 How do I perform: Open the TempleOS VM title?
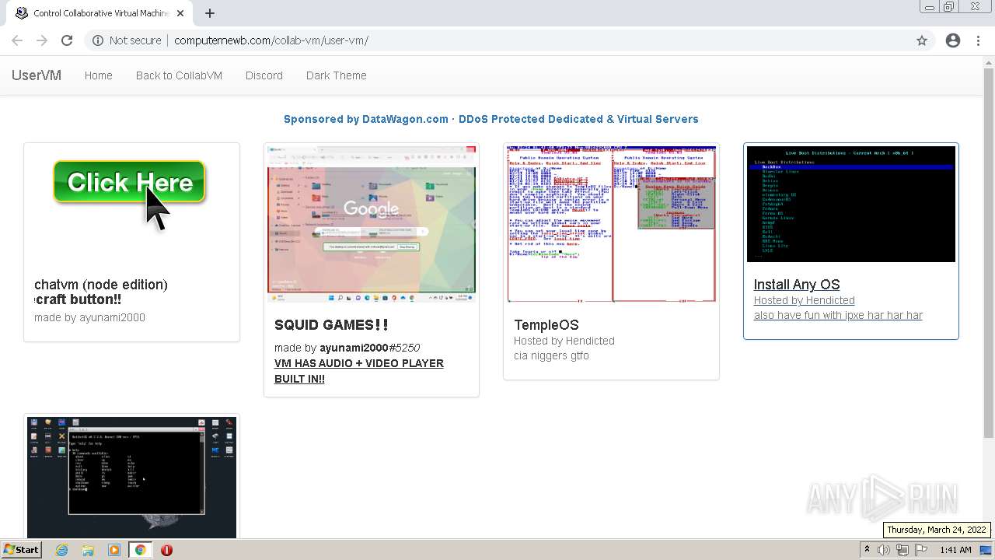[546, 325]
